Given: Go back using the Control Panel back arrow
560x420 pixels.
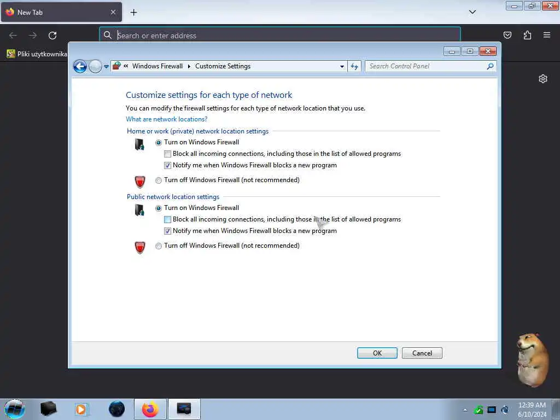Looking at the screenshot, I should click(80, 66).
